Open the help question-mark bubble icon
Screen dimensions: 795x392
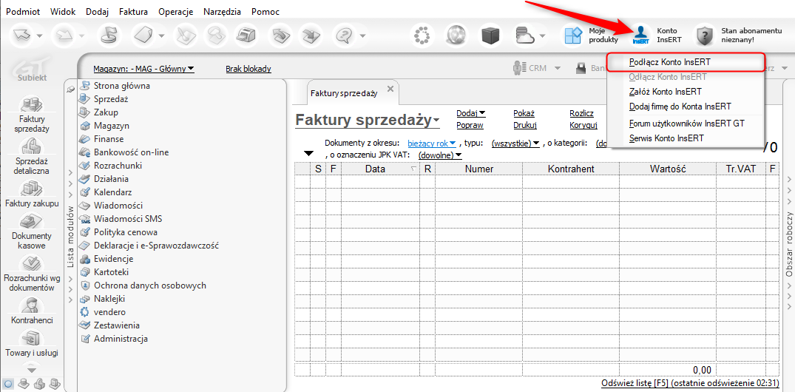point(346,36)
